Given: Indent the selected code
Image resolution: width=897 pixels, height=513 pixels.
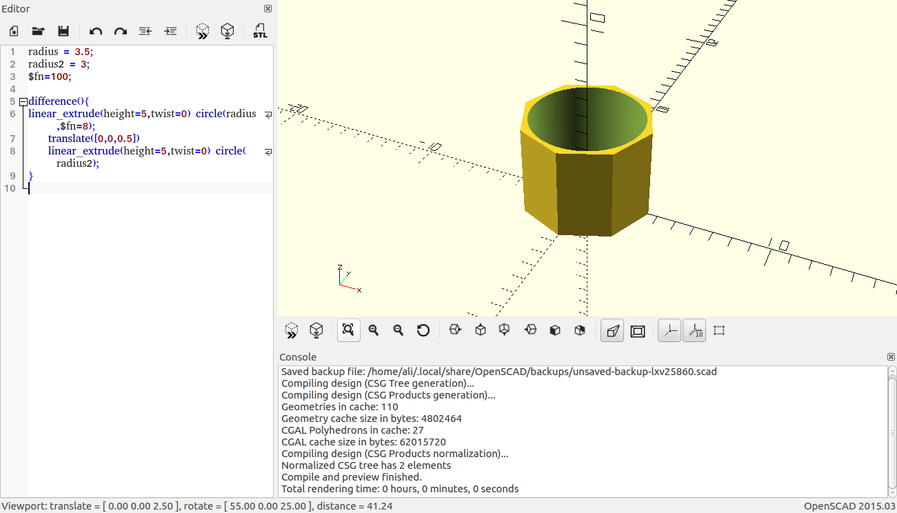Looking at the screenshot, I should tap(170, 31).
